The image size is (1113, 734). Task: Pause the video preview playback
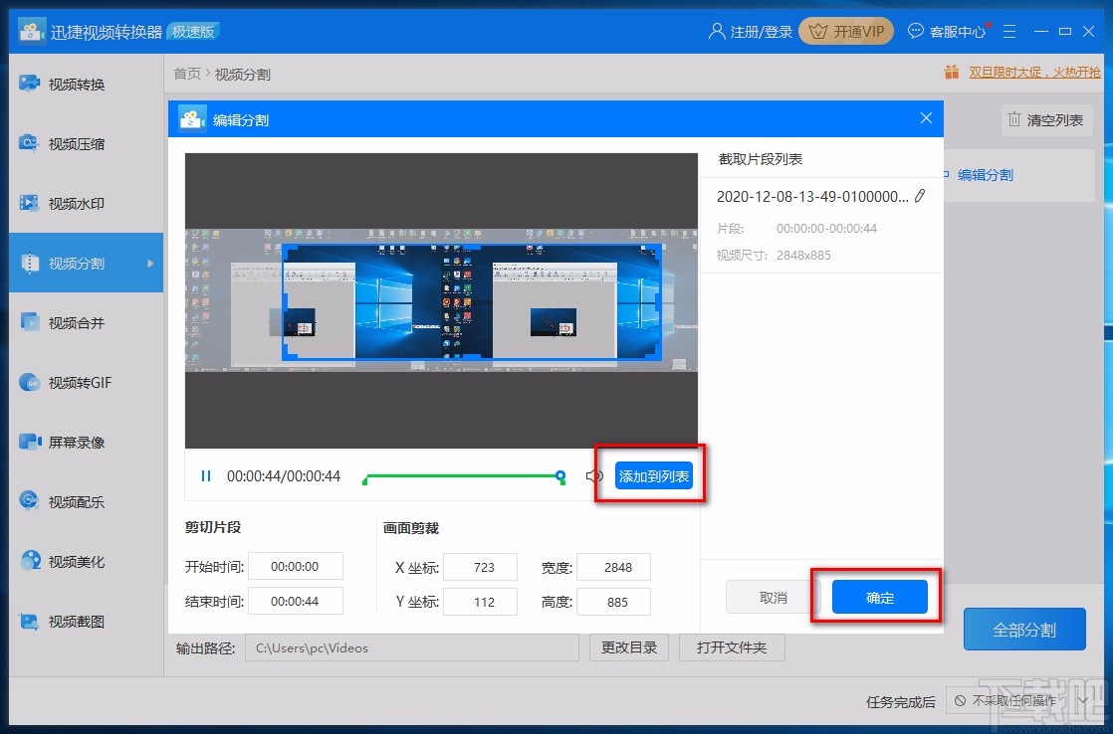click(206, 476)
